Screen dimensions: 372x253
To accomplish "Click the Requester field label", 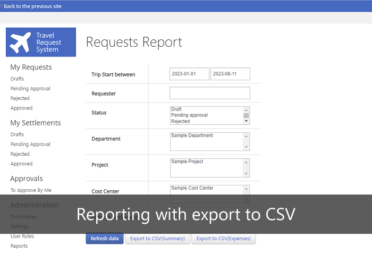I will tap(104, 94).
